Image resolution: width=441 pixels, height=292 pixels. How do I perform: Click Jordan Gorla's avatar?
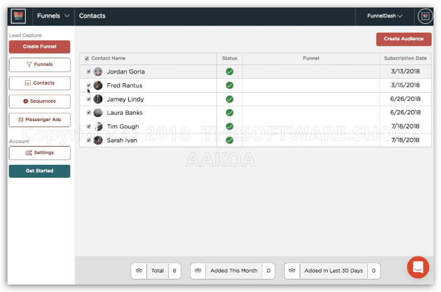pyautogui.click(x=98, y=71)
